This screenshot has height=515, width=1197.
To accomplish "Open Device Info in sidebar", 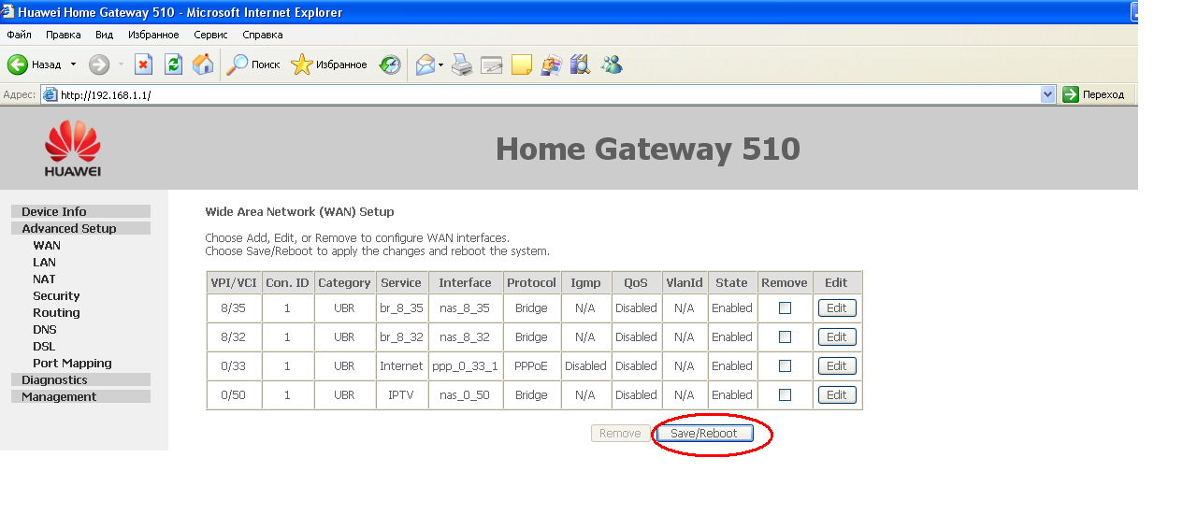I will pyautogui.click(x=80, y=211).
